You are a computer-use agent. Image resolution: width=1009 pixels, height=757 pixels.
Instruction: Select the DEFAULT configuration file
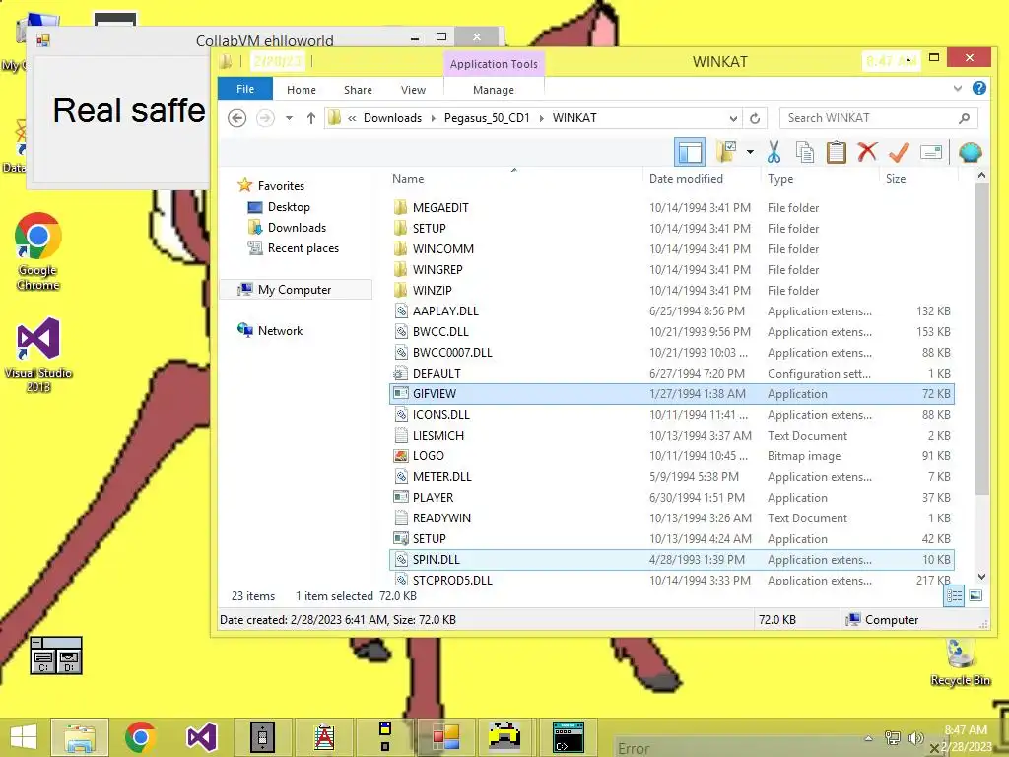(x=672, y=374)
